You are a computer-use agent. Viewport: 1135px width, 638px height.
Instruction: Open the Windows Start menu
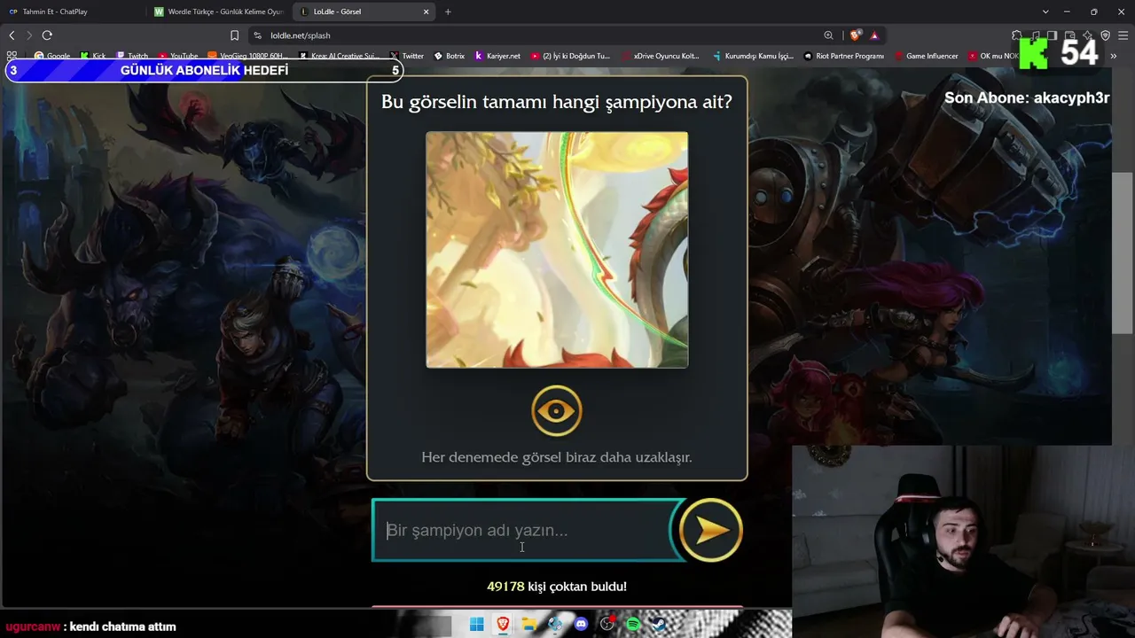point(477,625)
